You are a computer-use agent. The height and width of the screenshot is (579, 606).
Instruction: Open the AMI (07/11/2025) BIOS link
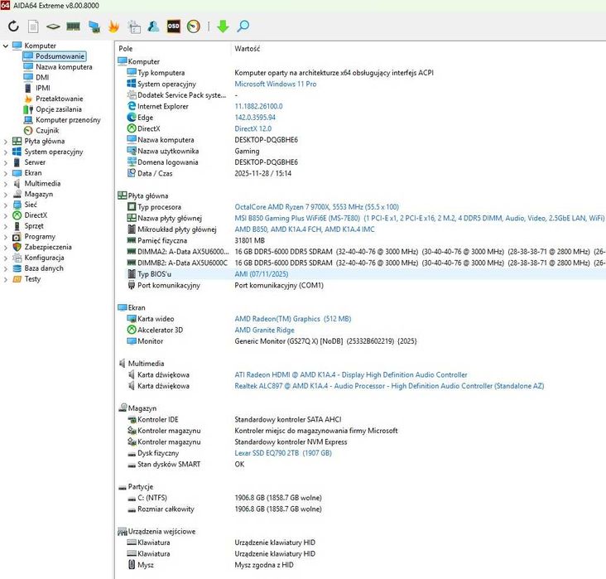262,274
